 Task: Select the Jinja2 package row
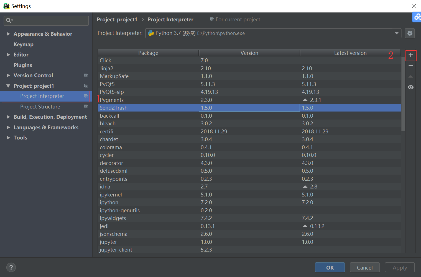[x=249, y=68]
